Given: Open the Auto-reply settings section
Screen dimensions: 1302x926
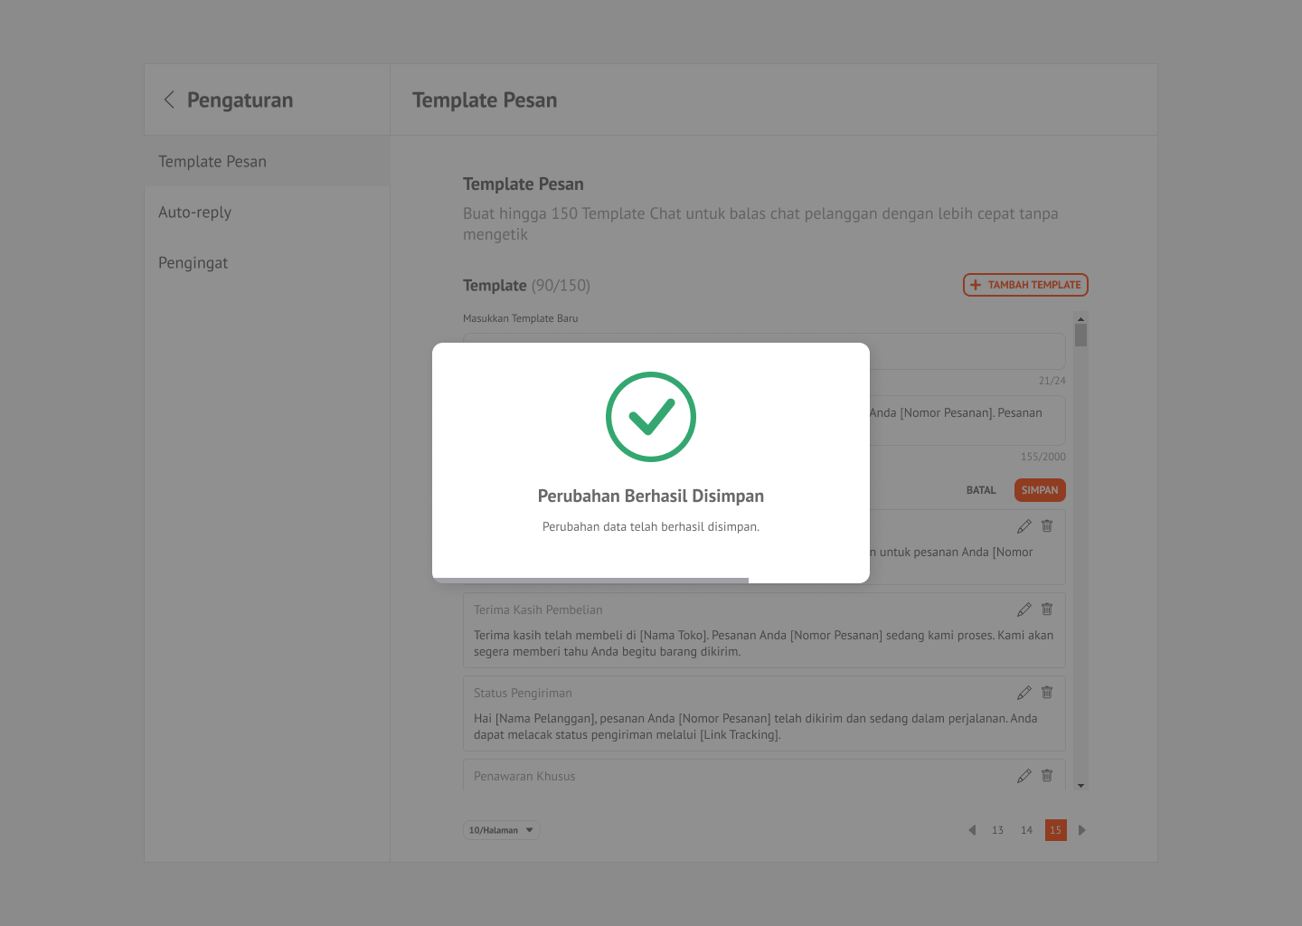Looking at the screenshot, I should [195, 213].
